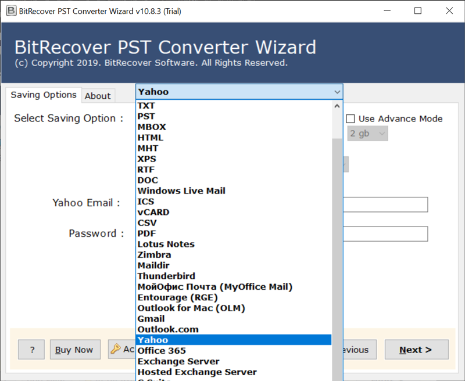Click the Yahoo Email input field

[385, 204]
